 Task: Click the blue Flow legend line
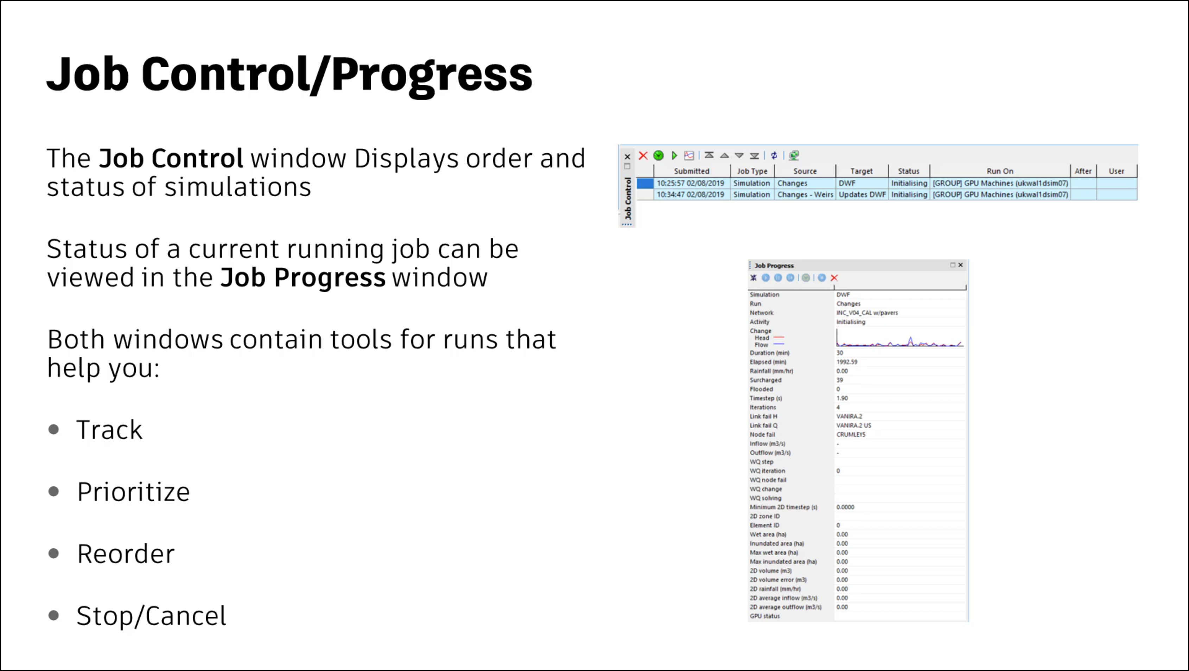point(779,345)
